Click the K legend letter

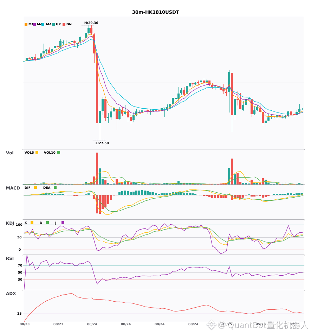click(x=26, y=223)
